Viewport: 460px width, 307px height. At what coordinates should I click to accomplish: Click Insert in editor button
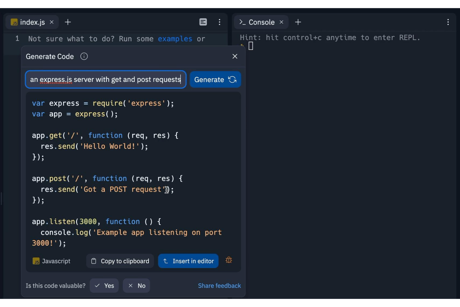pos(188,261)
